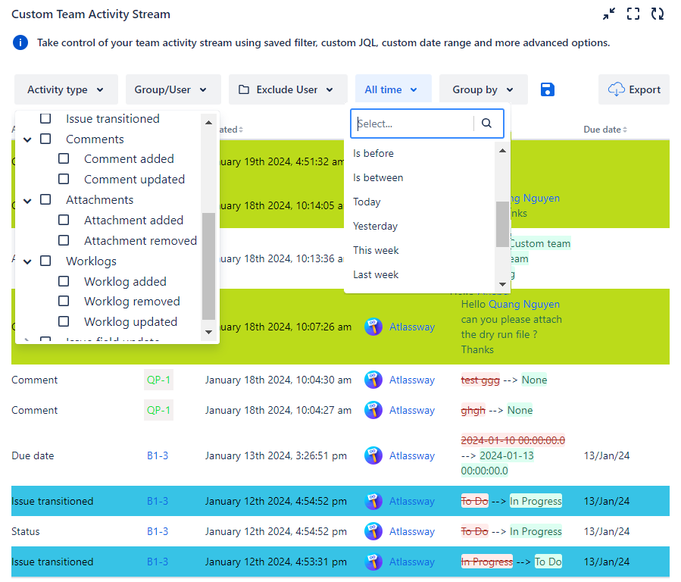
Task: Refresh the activity stream
Action: (658, 14)
